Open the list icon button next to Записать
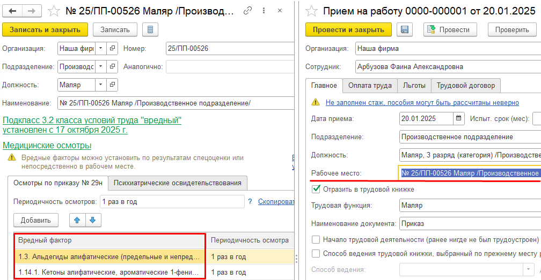The image size is (541, 280). 150,30
